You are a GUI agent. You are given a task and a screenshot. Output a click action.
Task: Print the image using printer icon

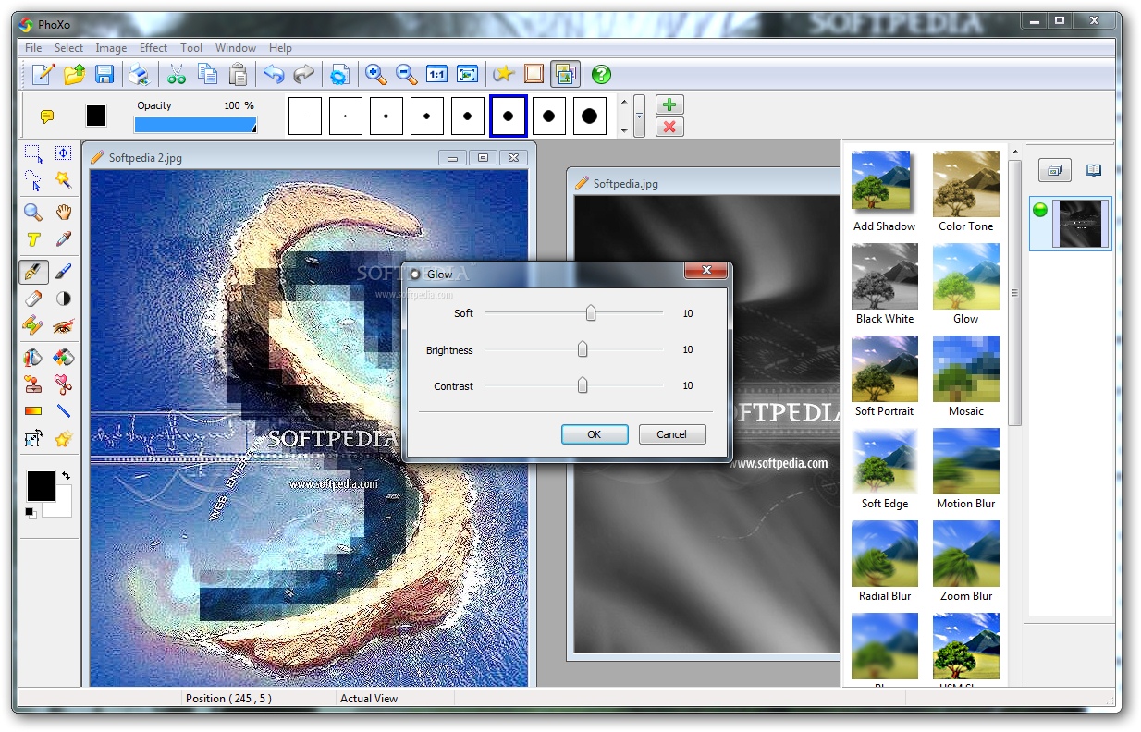tap(138, 74)
